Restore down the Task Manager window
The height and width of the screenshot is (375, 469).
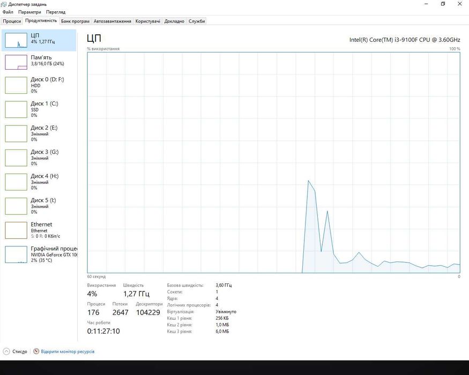click(x=443, y=4)
